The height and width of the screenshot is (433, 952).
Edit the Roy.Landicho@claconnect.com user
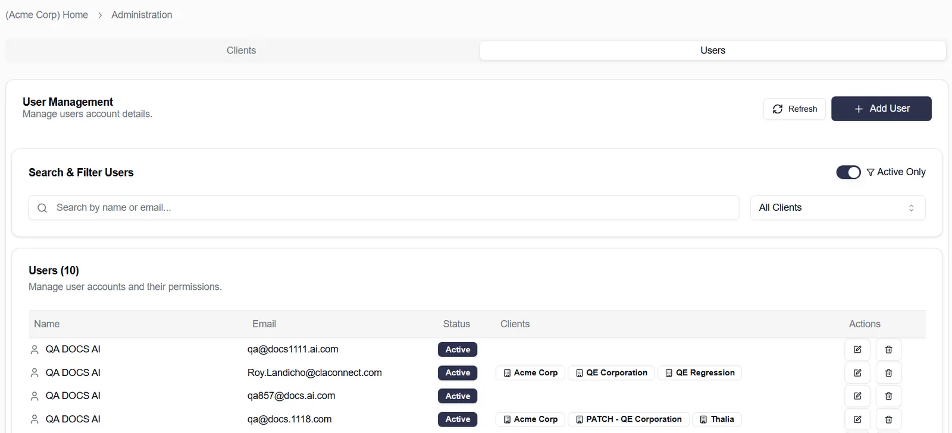point(857,372)
